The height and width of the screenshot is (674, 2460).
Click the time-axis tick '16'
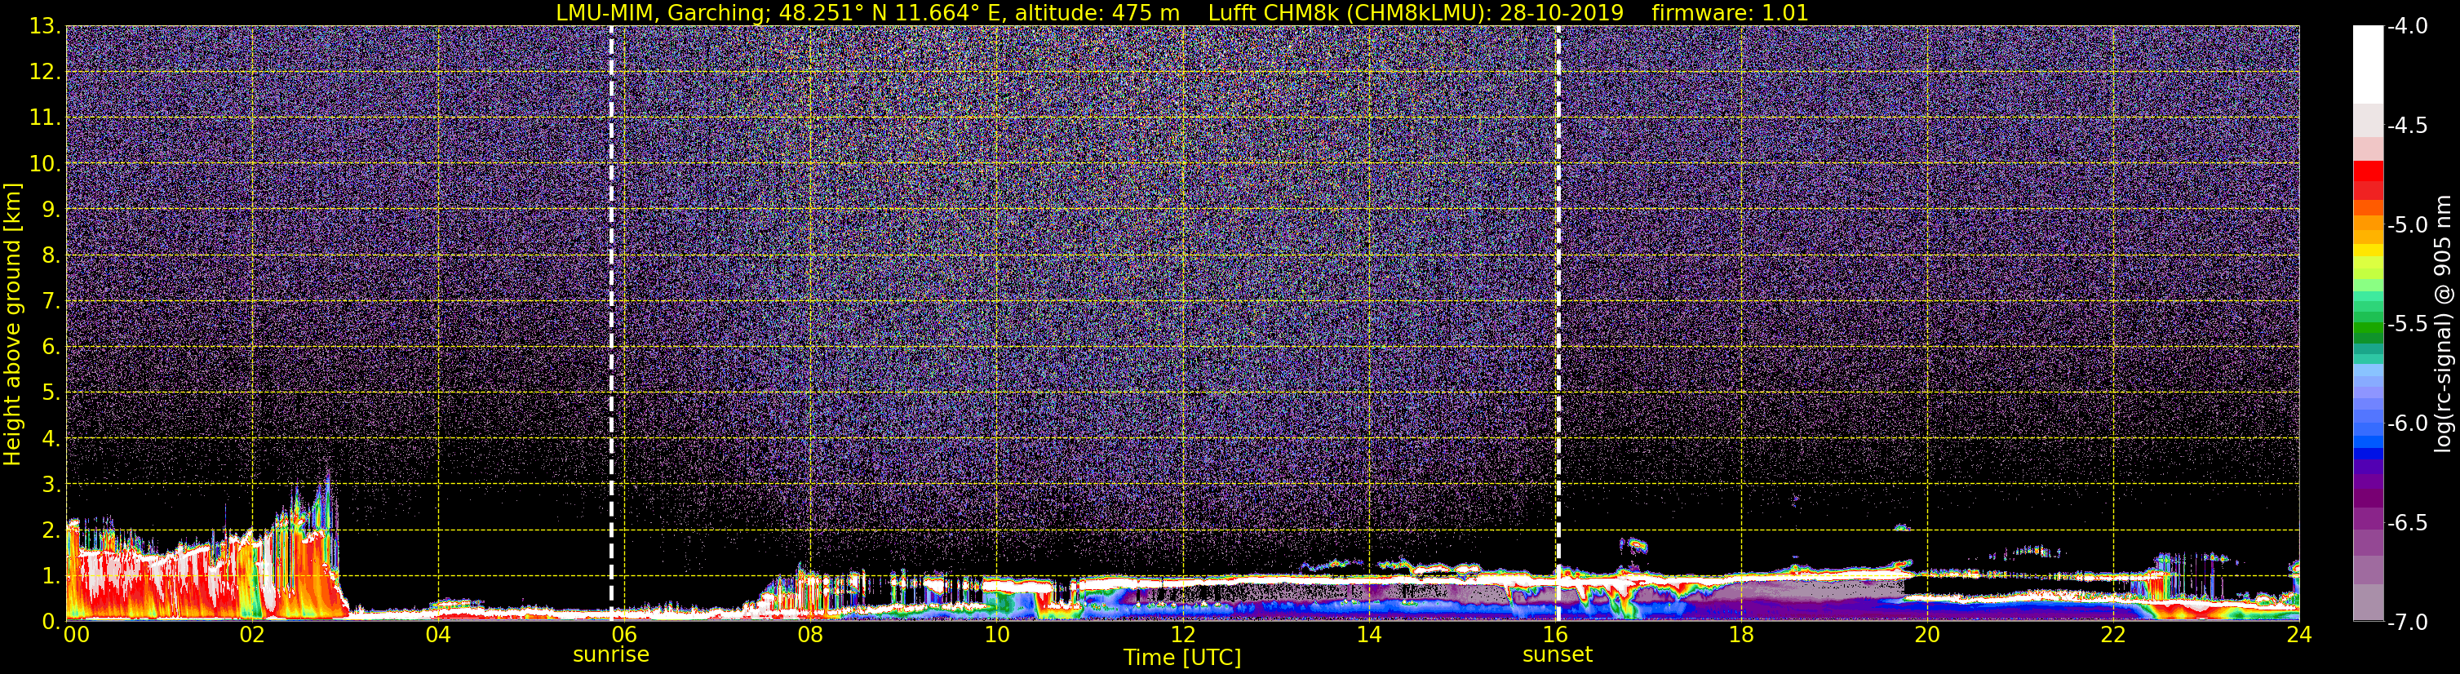1556,635
